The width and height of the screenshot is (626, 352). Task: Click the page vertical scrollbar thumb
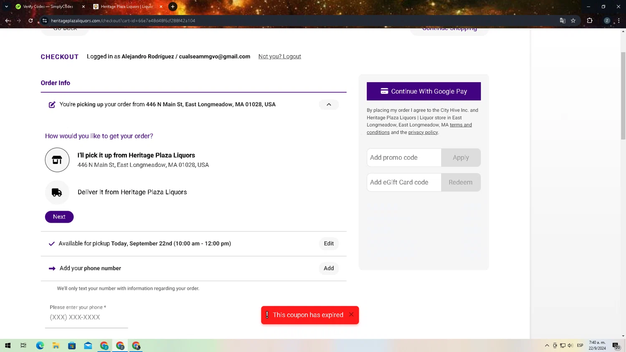tap(623, 96)
